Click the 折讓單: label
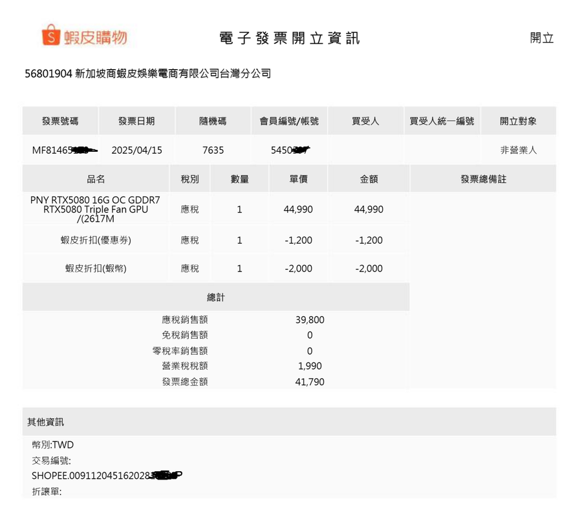Screen dimensions: 573x517 (47, 491)
